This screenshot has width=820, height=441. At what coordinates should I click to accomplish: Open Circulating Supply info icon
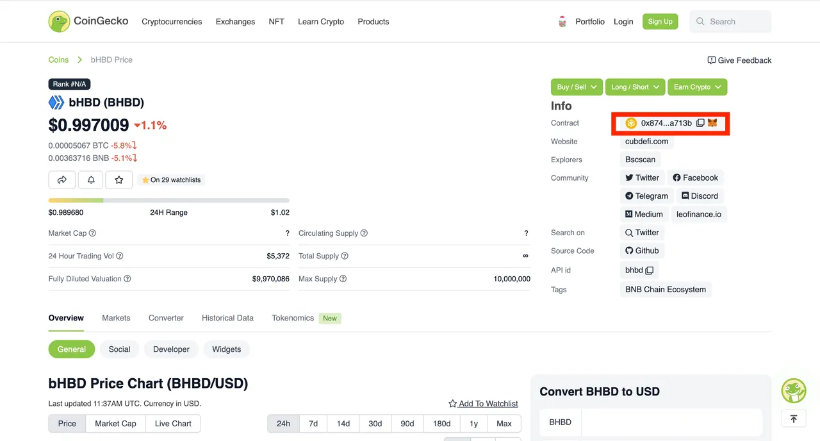[x=364, y=233]
